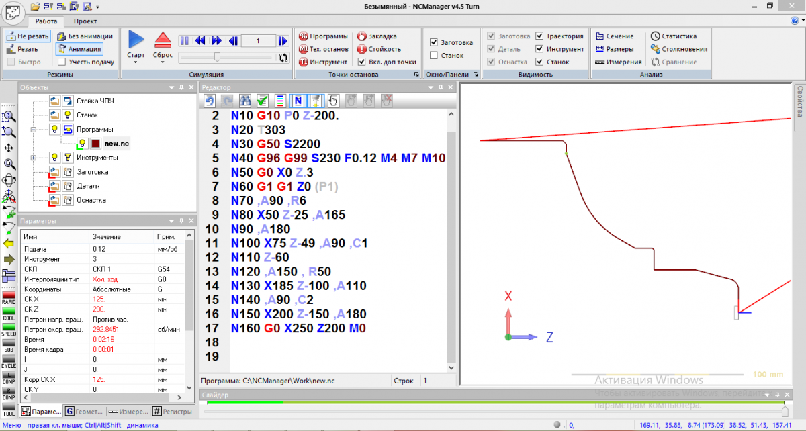Click the Измерения analysis button
The width and height of the screenshot is (806, 431).
click(x=618, y=62)
